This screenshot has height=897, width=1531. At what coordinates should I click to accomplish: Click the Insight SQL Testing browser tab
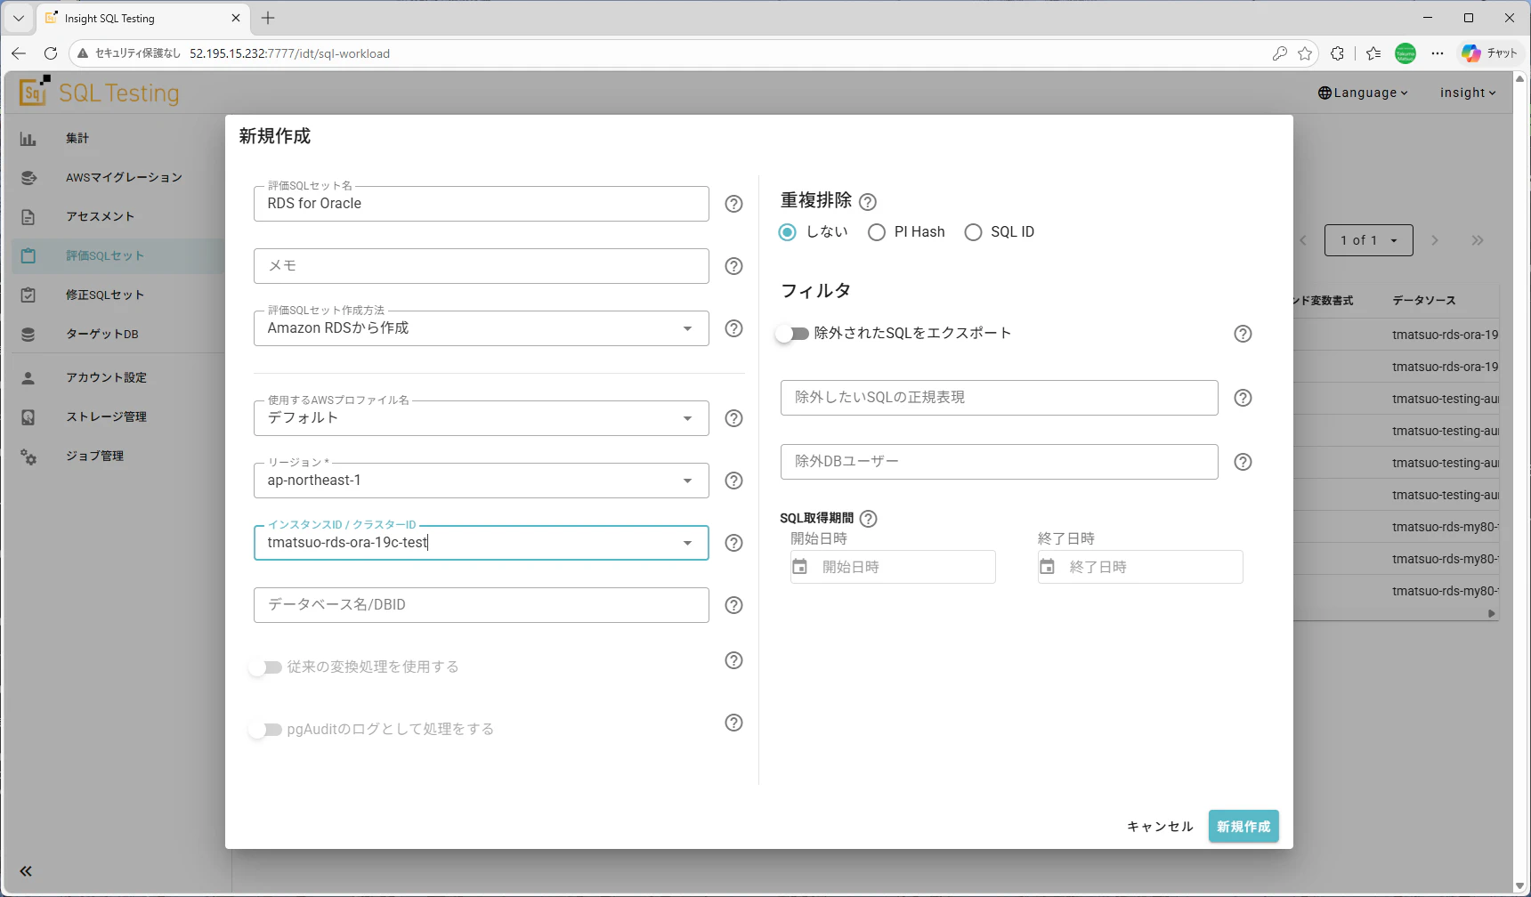pos(143,18)
